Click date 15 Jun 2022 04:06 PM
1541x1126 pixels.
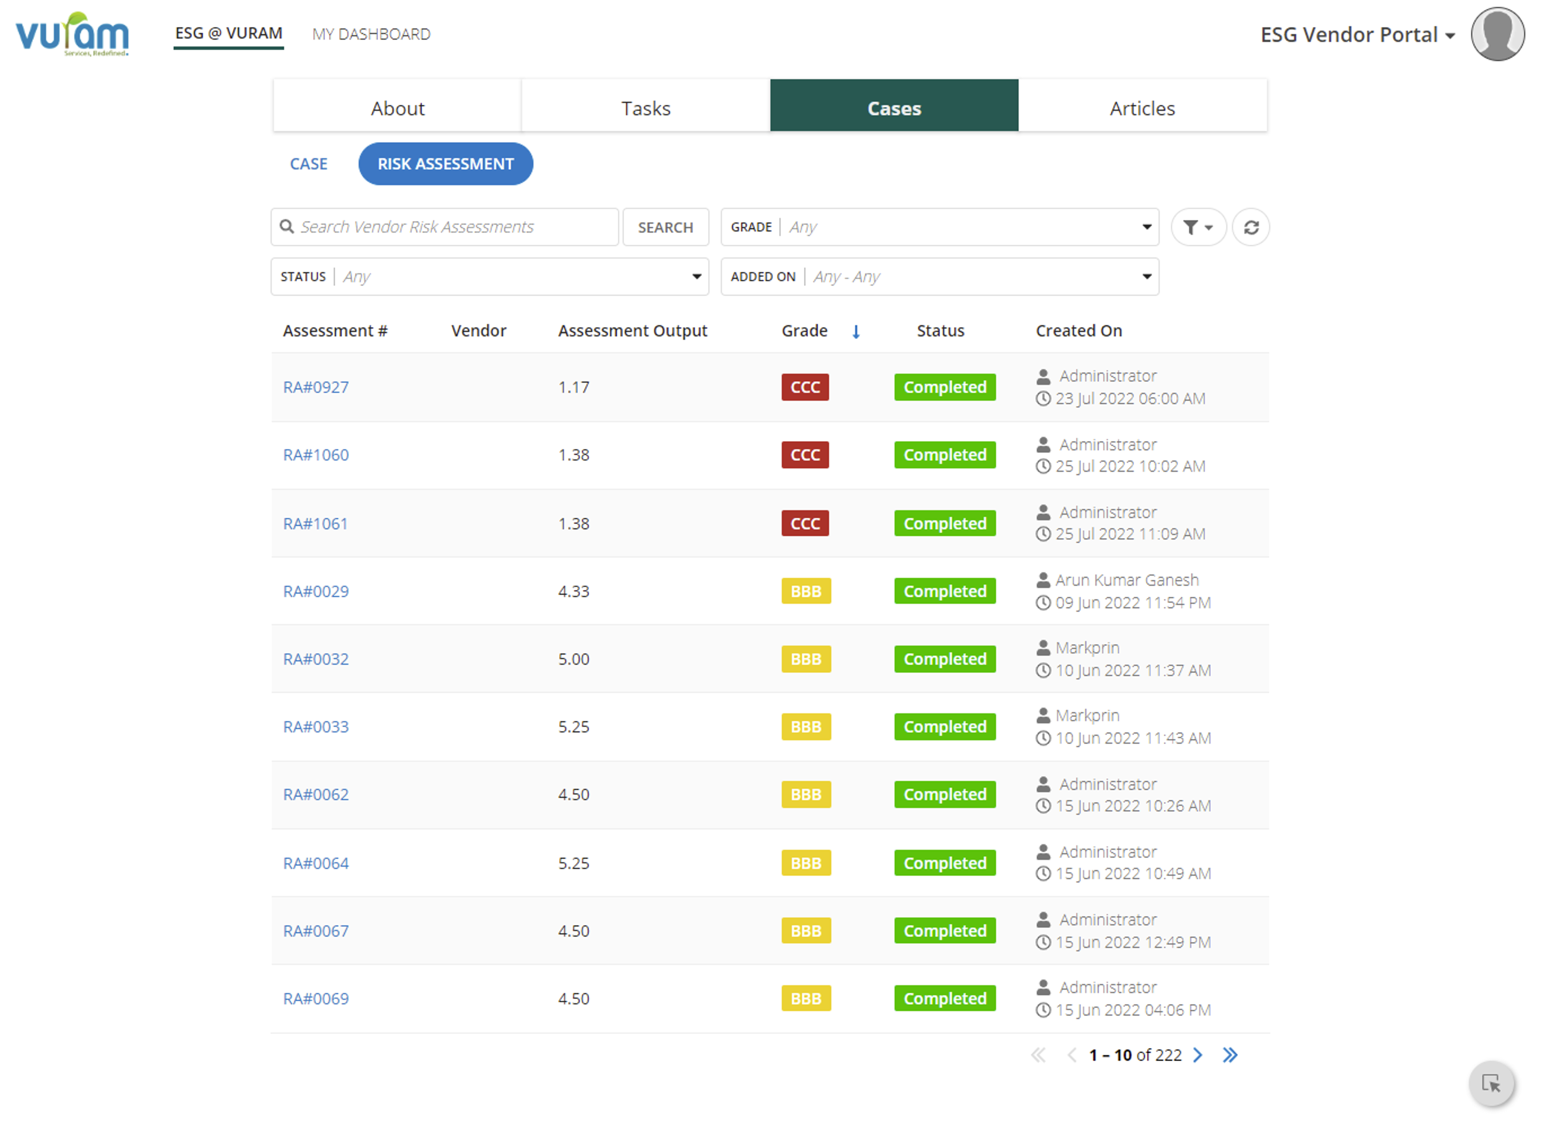point(1133,1011)
